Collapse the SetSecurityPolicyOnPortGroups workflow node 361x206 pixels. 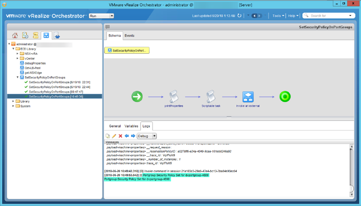pyautogui.click(x=18, y=77)
